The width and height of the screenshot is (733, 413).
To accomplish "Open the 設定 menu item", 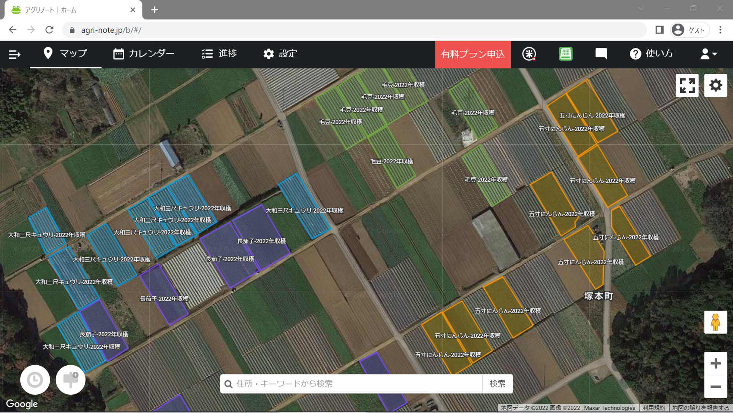I will (280, 54).
